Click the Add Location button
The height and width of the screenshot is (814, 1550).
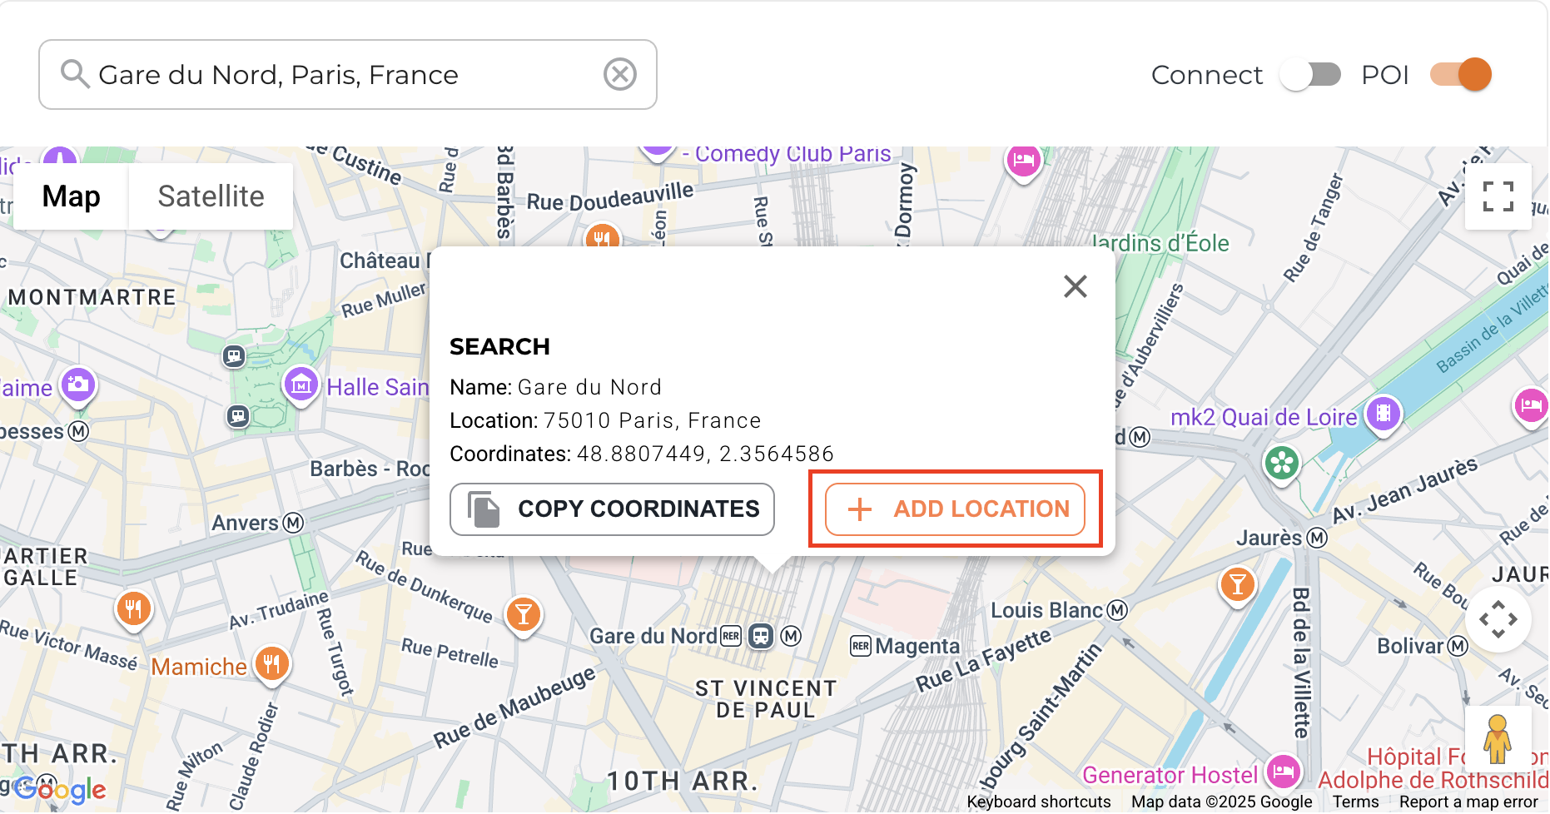click(x=955, y=509)
